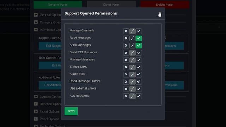The width and height of the screenshot is (226, 127).
Task: Deny Send Messages using the X button
Action: tap(126, 46)
